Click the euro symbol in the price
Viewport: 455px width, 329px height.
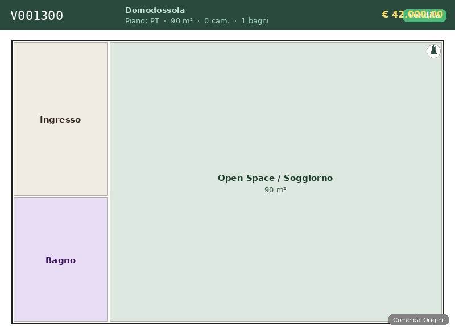385,15
